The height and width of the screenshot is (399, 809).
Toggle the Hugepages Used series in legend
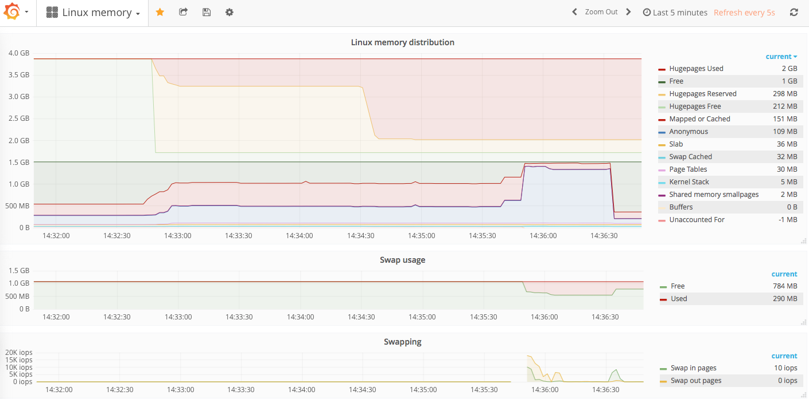[x=696, y=69]
